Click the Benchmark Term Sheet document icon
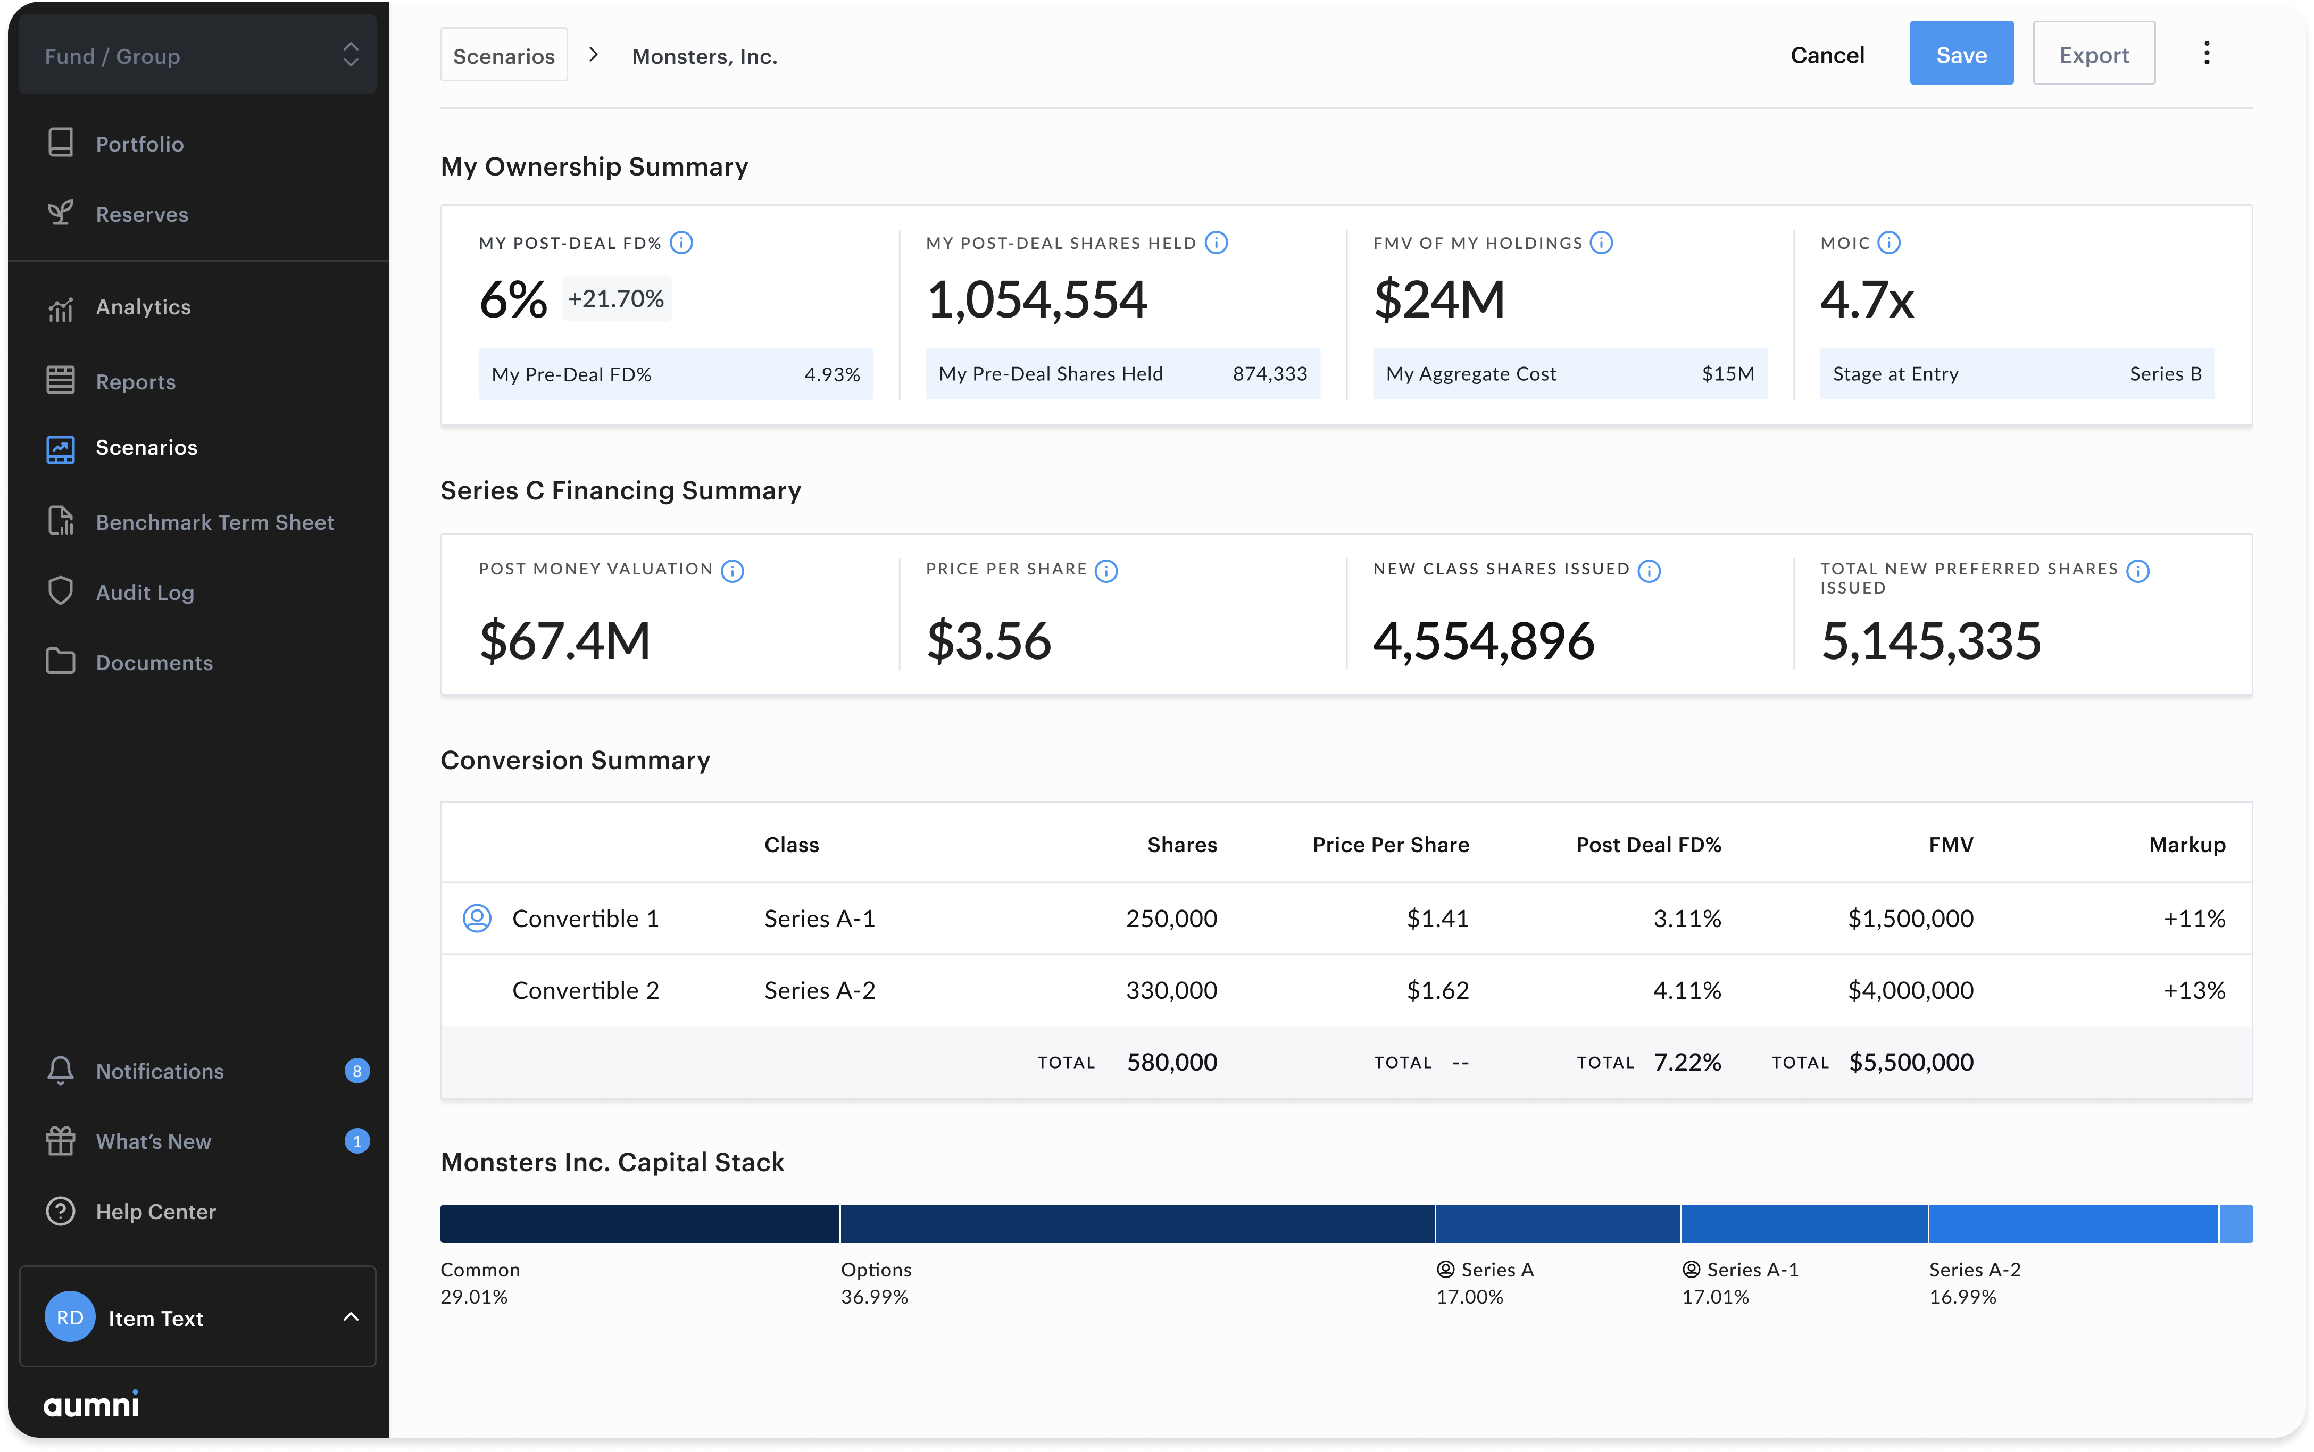This screenshot has width=2314, height=1452. pos(61,521)
